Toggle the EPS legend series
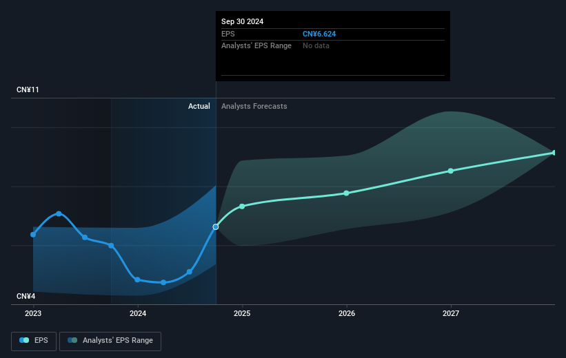566x358 pixels. 34,341
